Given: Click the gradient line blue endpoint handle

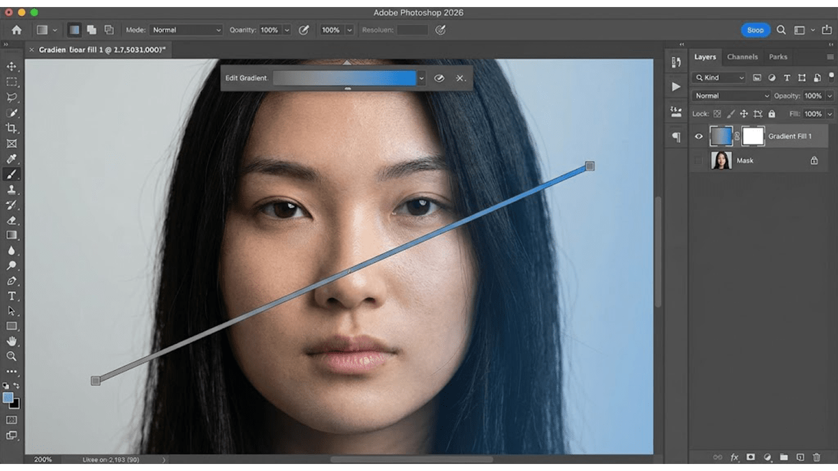Looking at the screenshot, I should [x=589, y=166].
